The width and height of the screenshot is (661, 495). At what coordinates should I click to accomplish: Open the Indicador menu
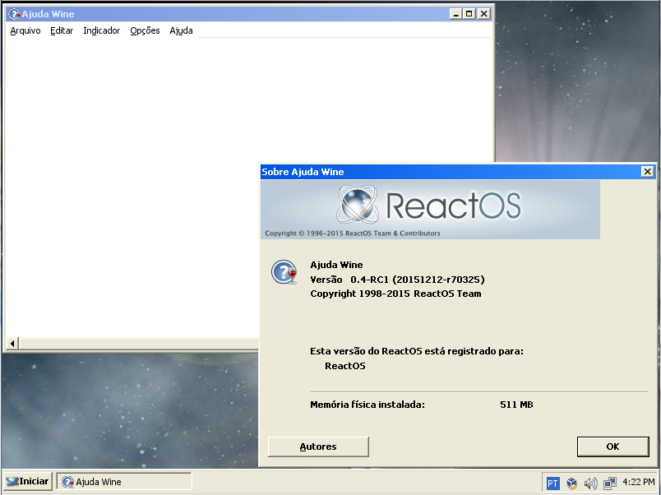[x=101, y=30]
